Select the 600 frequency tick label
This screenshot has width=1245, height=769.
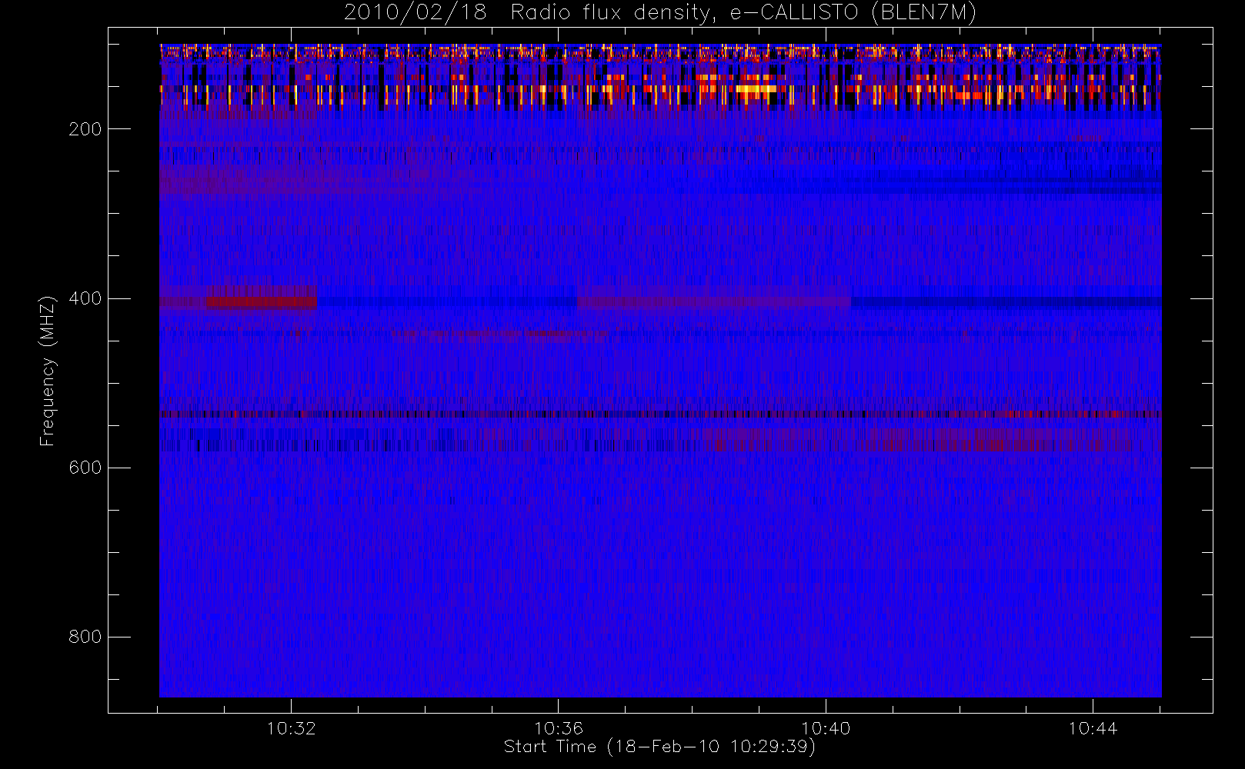pyautogui.click(x=85, y=468)
